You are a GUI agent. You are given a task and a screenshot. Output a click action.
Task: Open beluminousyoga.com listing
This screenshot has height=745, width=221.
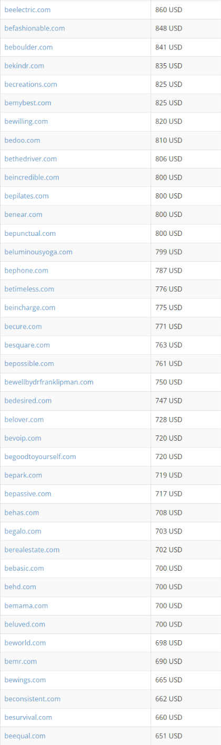(38, 252)
